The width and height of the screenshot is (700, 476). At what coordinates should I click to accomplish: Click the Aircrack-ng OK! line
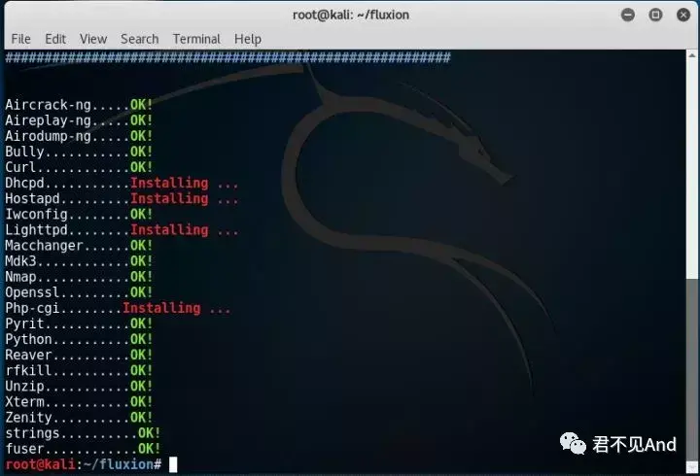pos(79,105)
